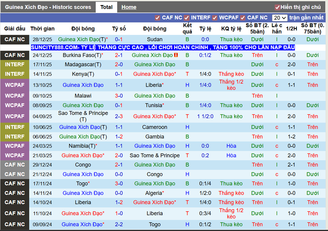This screenshot has height=231, width=328.
Task: Click the Tỷ lệ column header
Action: (x=205, y=29)
